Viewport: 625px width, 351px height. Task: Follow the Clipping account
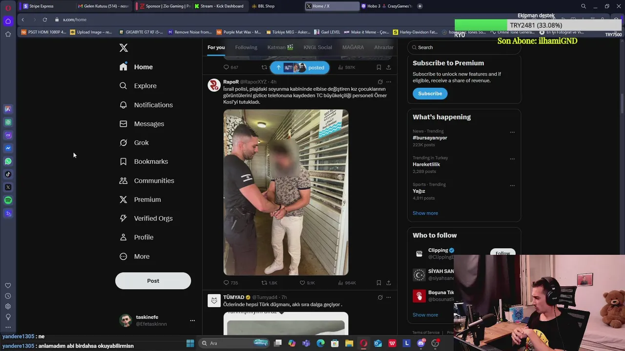(502, 253)
